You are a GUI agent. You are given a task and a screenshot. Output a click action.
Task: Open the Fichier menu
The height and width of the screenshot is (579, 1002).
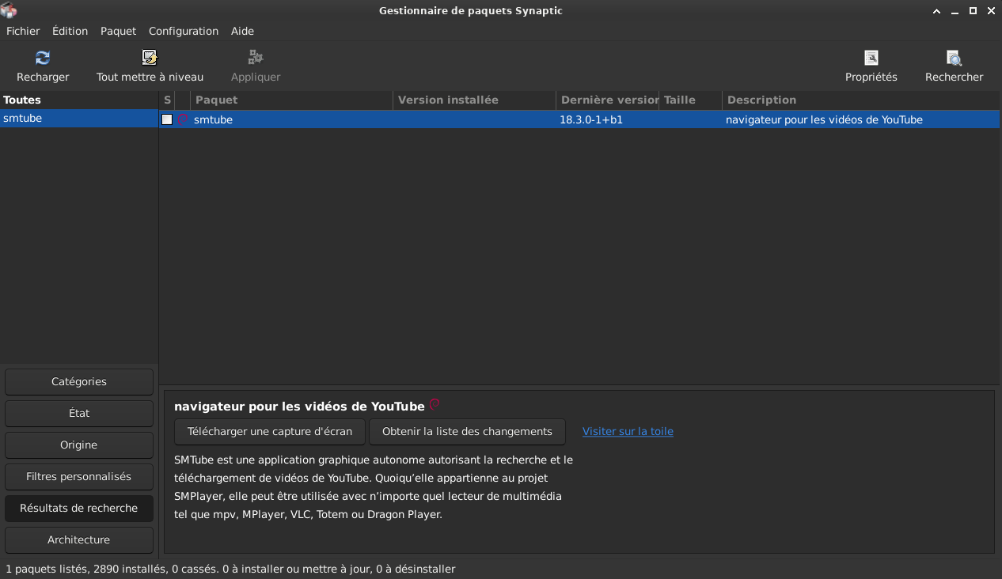point(22,31)
